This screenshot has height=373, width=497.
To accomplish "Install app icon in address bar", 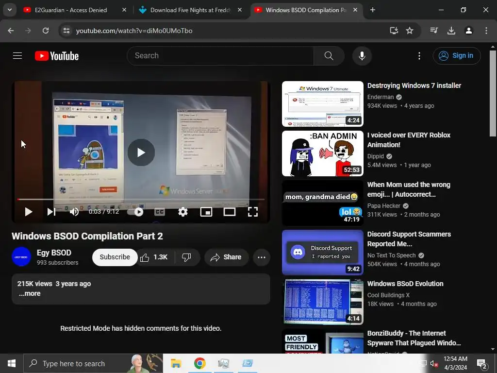I will click(394, 31).
